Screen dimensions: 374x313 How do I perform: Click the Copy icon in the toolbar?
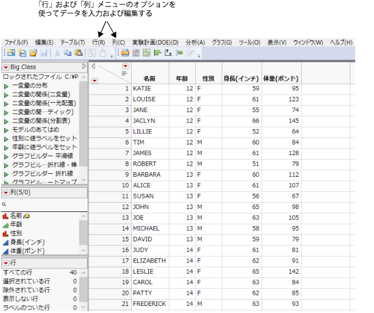pos(67,53)
